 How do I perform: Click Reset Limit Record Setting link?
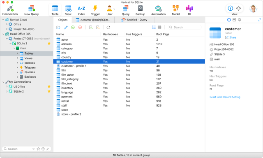click(225, 97)
